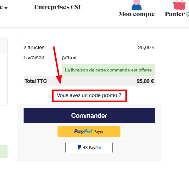Screen dimensions: 189x188
Task: Click the Total TTC label
Action: point(36,81)
